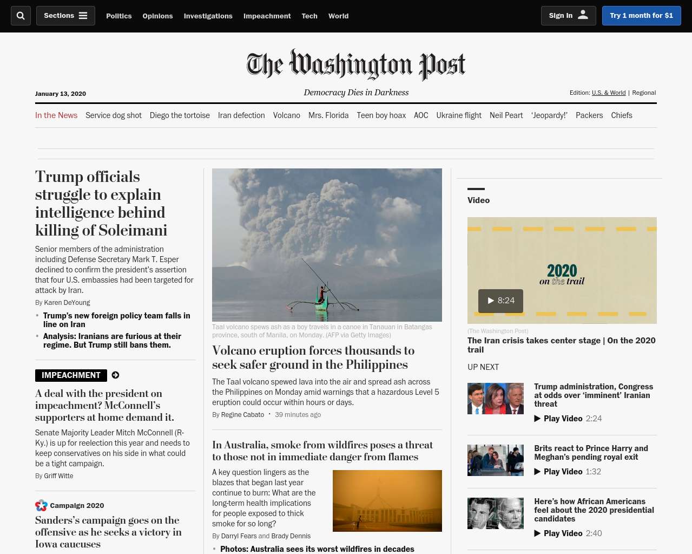Play the 8:24 Iran crisis video
This screenshot has width=692, height=554.
click(500, 301)
